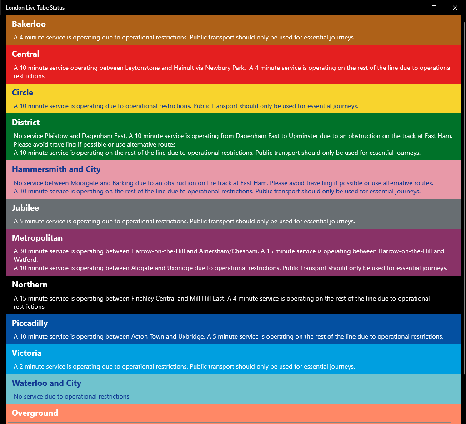Click the London Live Tube Status window title
This screenshot has width=466, height=424.
click(x=35, y=8)
